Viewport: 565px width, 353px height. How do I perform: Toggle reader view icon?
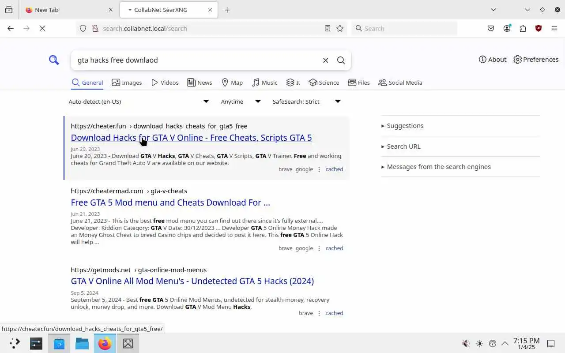[x=328, y=28]
